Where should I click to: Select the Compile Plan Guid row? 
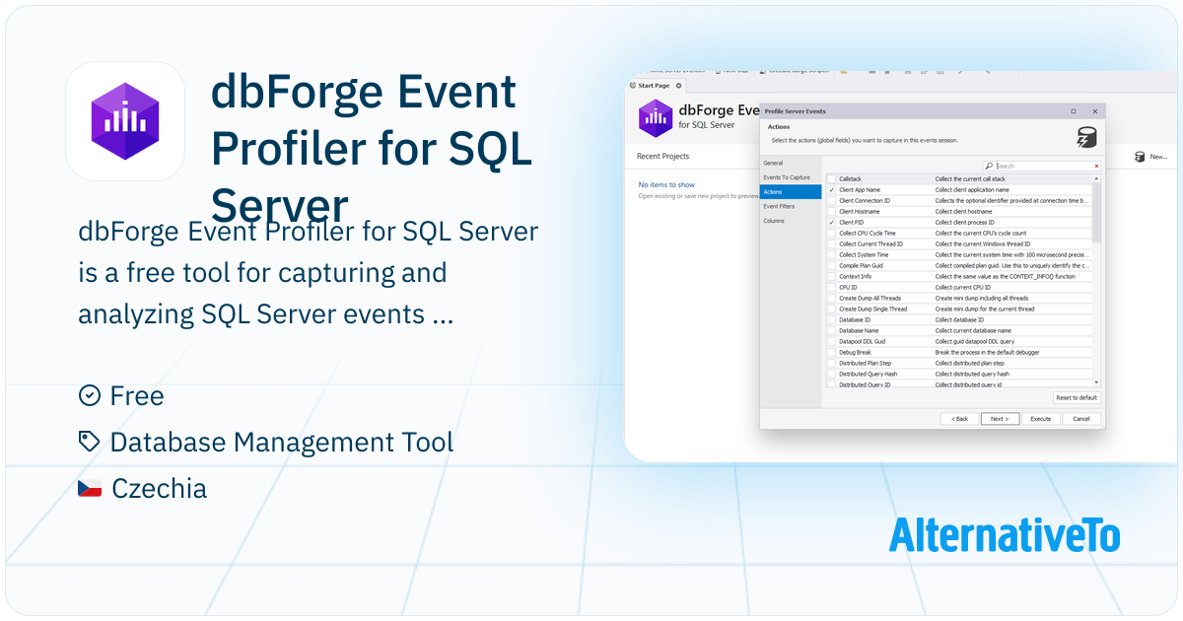(x=959, y=265)
